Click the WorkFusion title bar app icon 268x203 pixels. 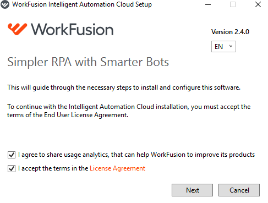5,4
